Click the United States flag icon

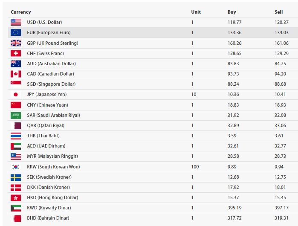[16, 22]
